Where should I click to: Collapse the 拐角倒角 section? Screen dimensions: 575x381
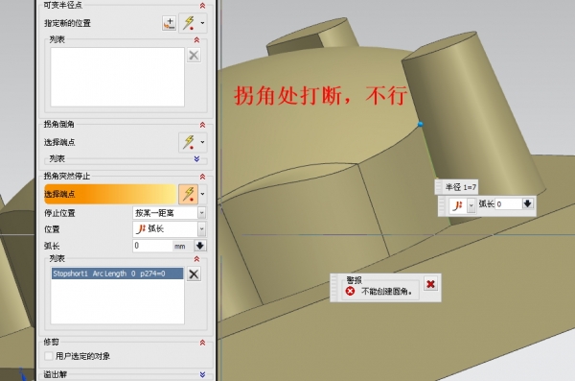(202, 125)
